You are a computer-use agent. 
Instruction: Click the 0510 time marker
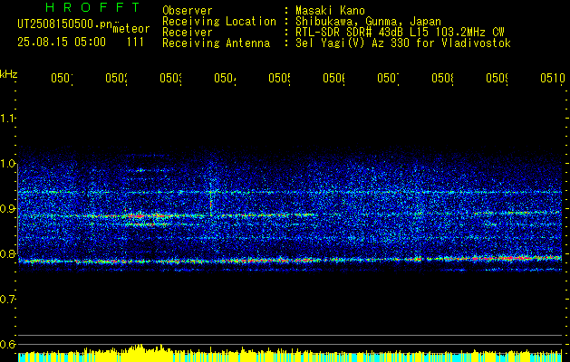(x=553, y=78)
